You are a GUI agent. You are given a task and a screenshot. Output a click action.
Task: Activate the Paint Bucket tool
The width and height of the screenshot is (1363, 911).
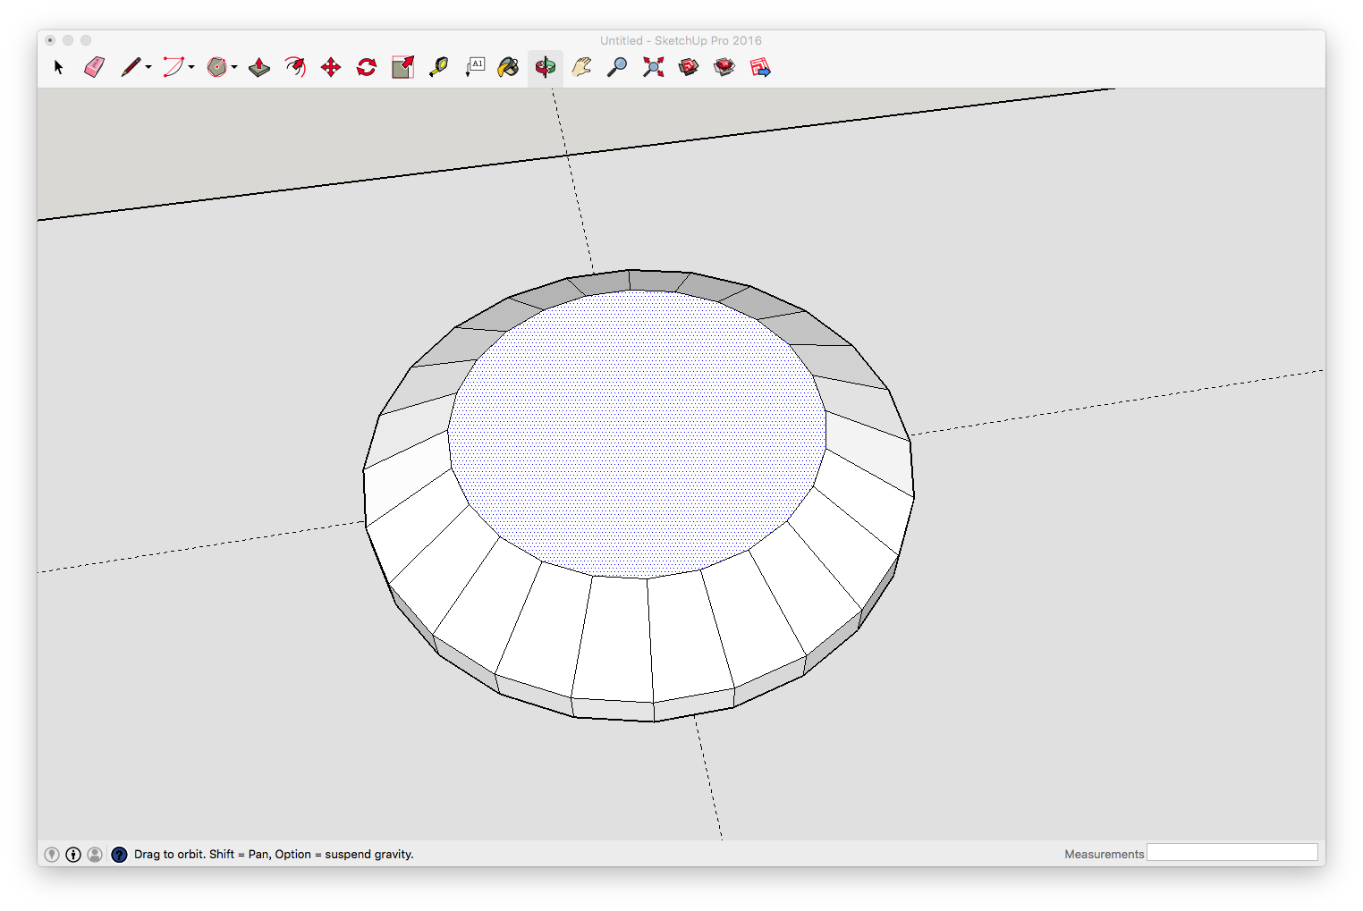coord(509,67)
